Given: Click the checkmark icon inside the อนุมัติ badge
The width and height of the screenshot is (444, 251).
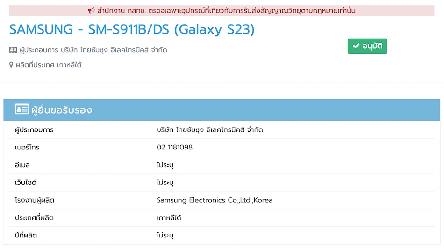Looking at the screenshot, I should (356, 46).
